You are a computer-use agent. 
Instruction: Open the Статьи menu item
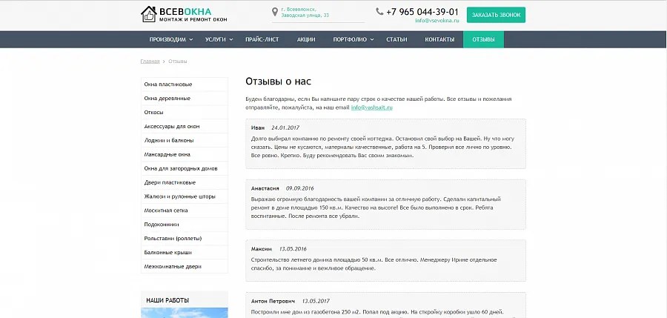pyautogui.click(x=396, y=39)
